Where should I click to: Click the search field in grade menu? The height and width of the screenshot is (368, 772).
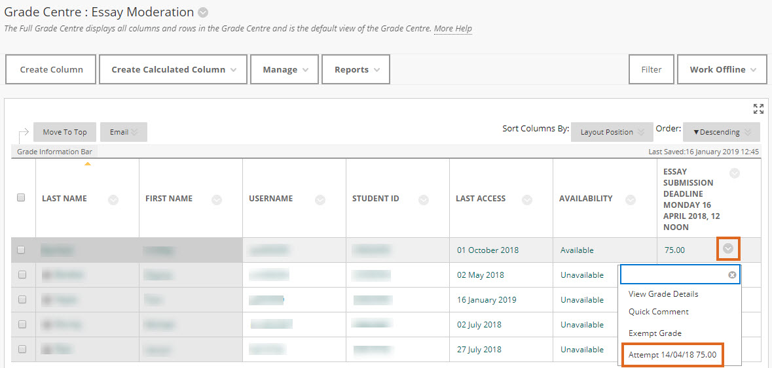673,275
